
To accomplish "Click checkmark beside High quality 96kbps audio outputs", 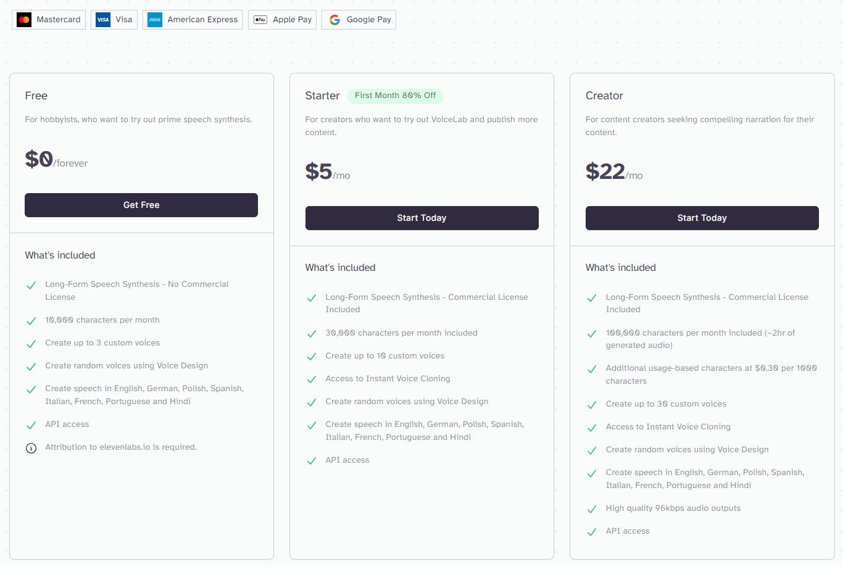I will point(592,509).
